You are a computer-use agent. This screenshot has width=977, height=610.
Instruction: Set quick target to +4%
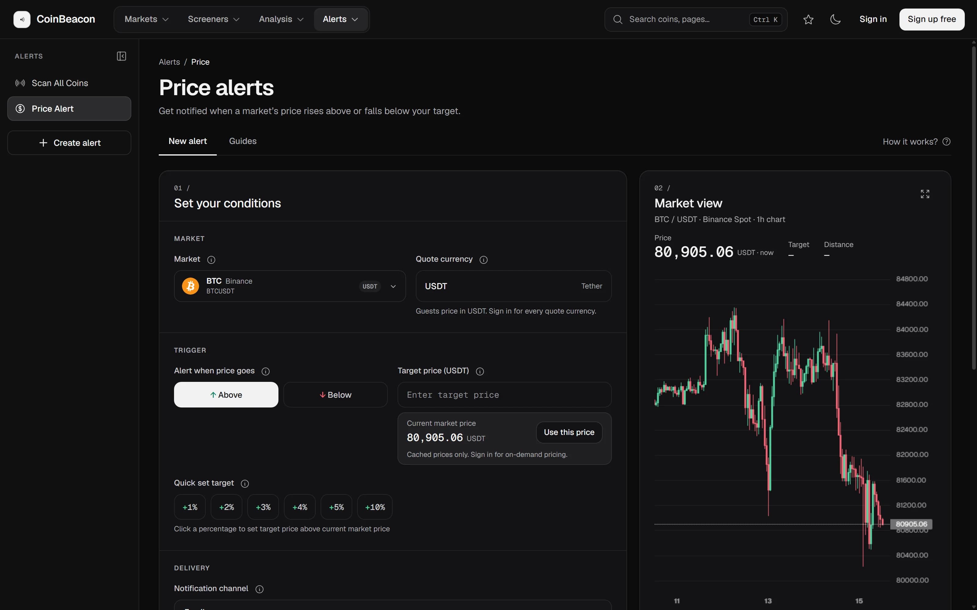pyautogui.click(x=300, y=507)
